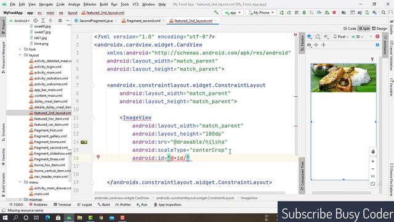
Task: Click the design surface layers icon
Action: pos(309,37)
